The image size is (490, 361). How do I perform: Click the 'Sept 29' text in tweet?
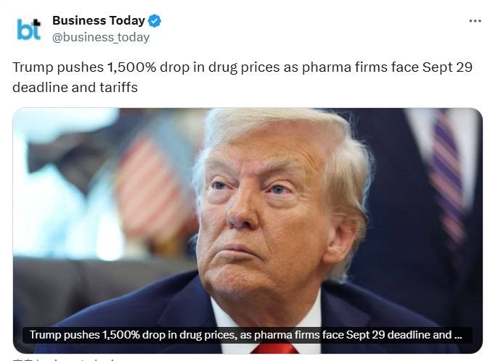447,67
